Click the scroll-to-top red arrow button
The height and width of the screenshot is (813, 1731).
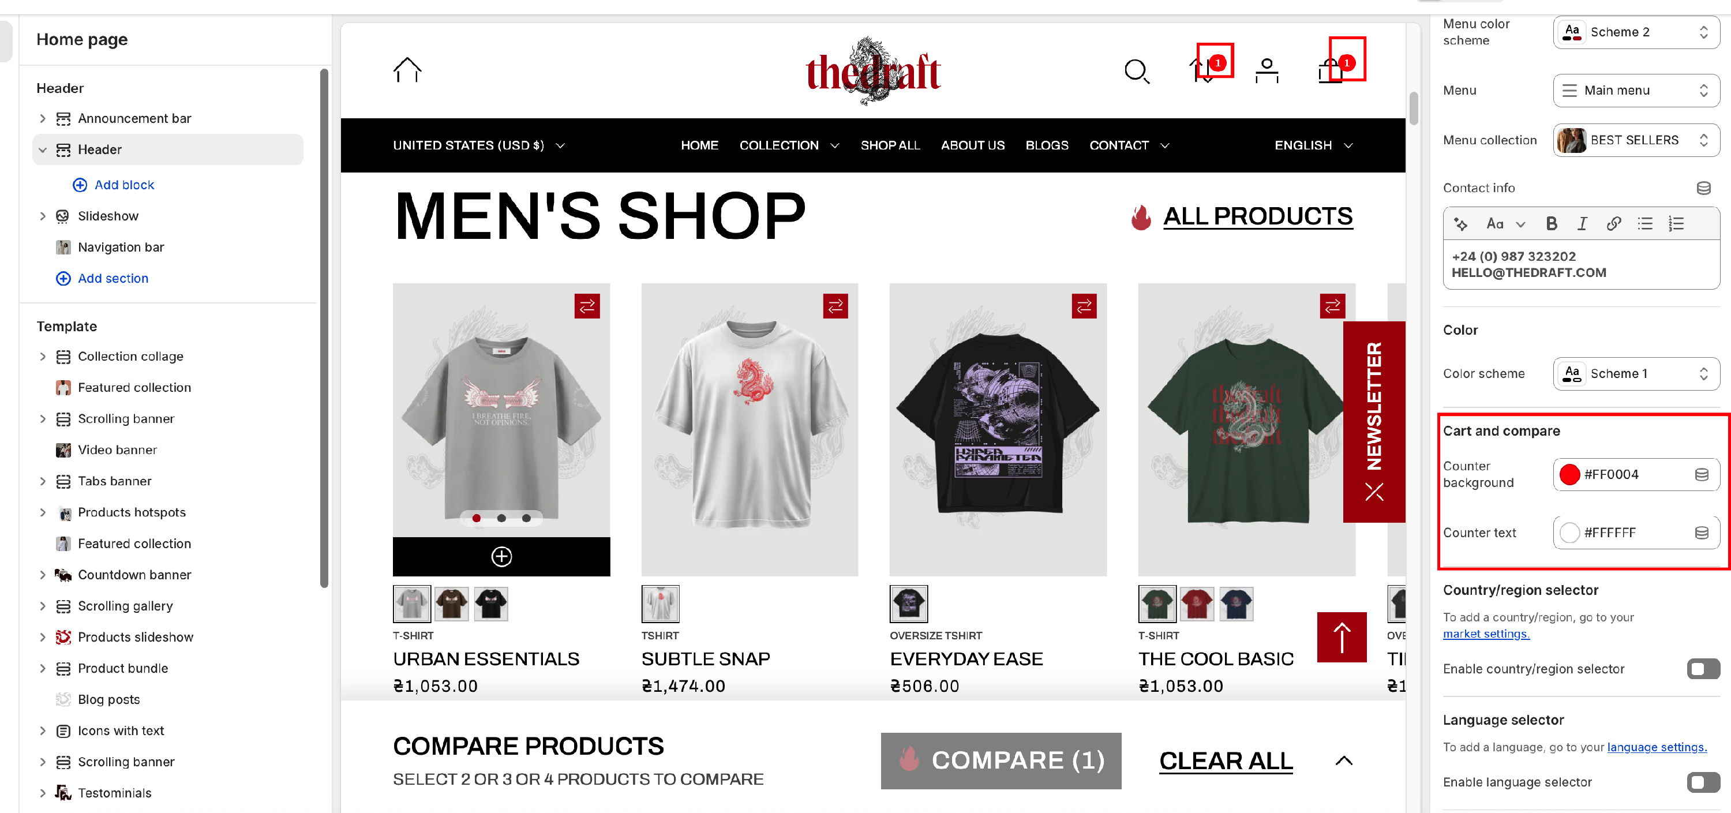(x=1342, y=637)
